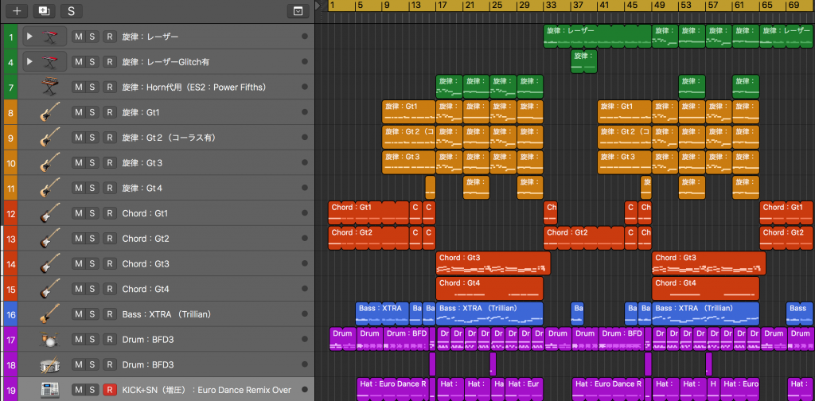Record-enable the 旋律：Gt 3 track
Image resolution: width=815 pixels, height=401 pixels.
pos(110,163)
